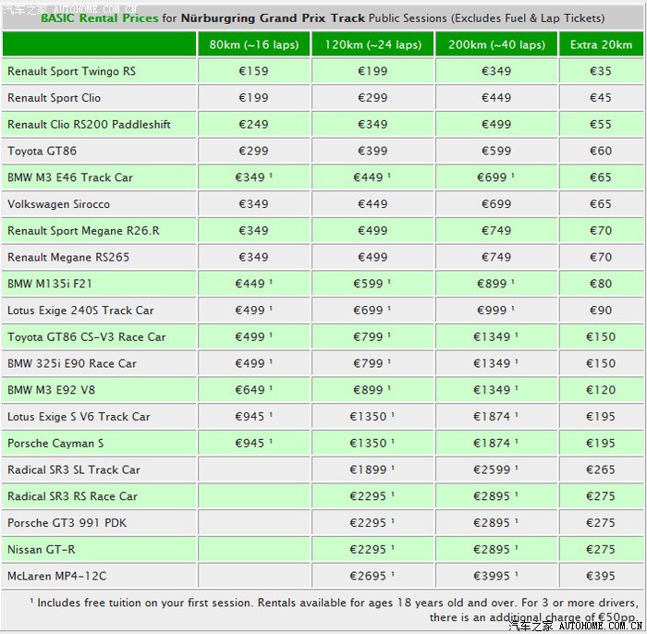
Task: Select the "120km (~24 laps)" column header
Action: pyautogui.click(x=372, y=44)
